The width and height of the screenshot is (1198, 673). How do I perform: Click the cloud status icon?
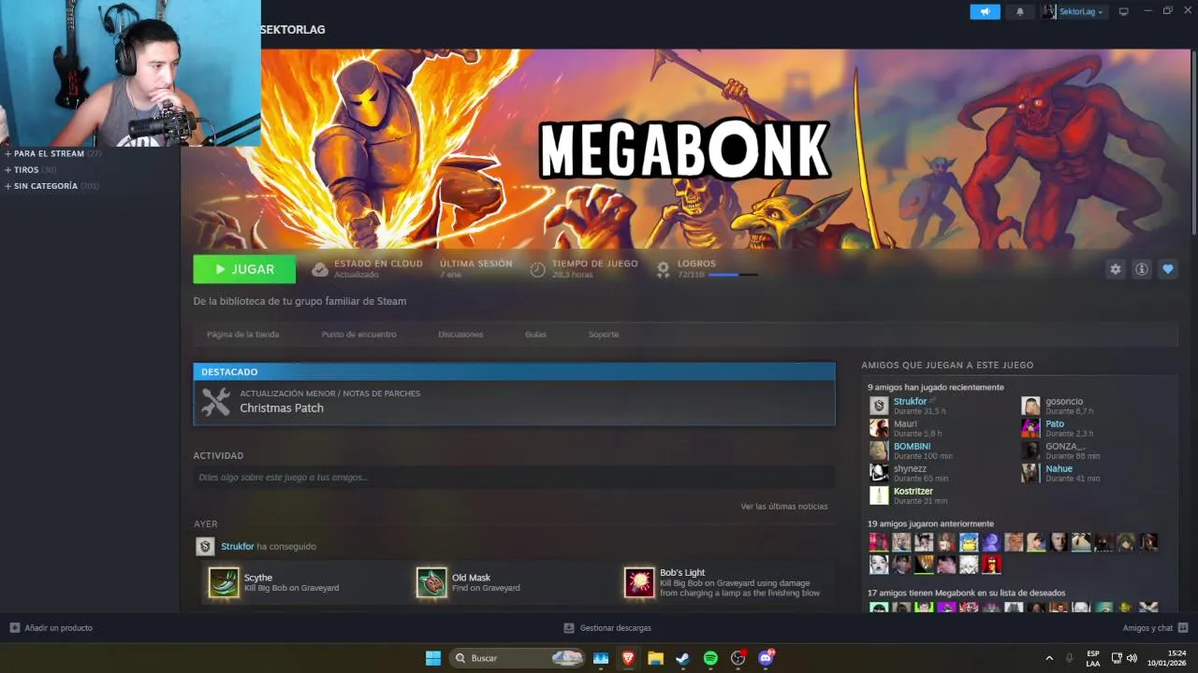point(320,269)
